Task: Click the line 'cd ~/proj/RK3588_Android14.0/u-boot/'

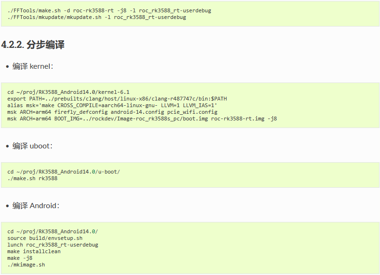Action: coord(64,172)
